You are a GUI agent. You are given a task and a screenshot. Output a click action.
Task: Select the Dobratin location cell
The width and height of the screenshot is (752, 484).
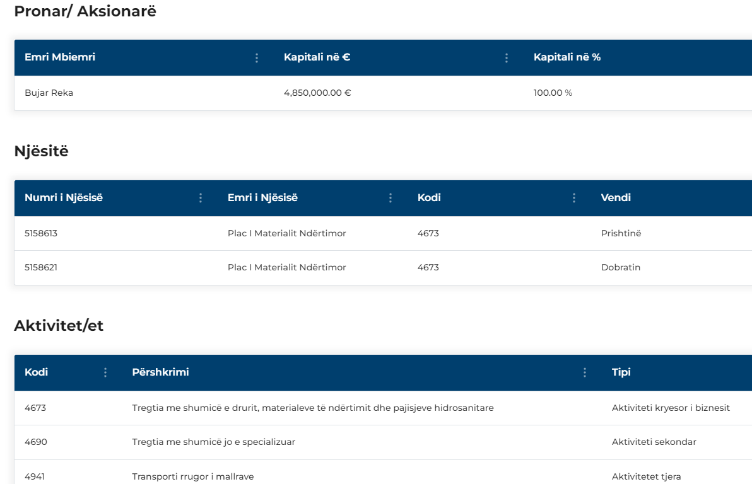[620, 268]
